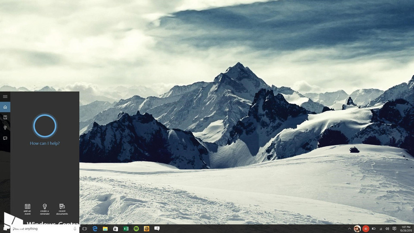Click the Cortana listening circle

[44, 126]
